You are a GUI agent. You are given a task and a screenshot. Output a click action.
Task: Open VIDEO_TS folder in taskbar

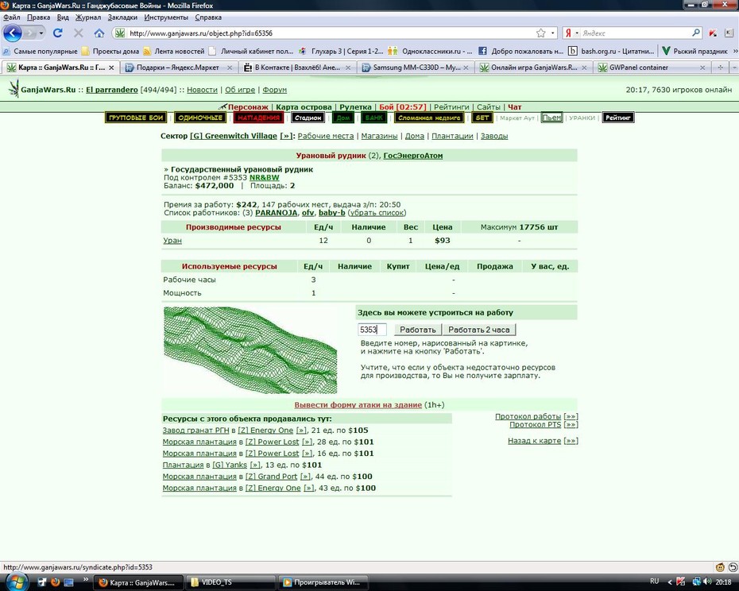tap(230, 582)
